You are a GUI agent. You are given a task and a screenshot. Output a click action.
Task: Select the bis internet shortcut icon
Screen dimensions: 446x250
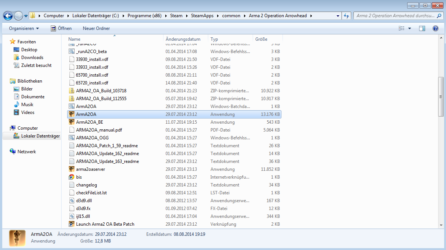click(72, 177)
